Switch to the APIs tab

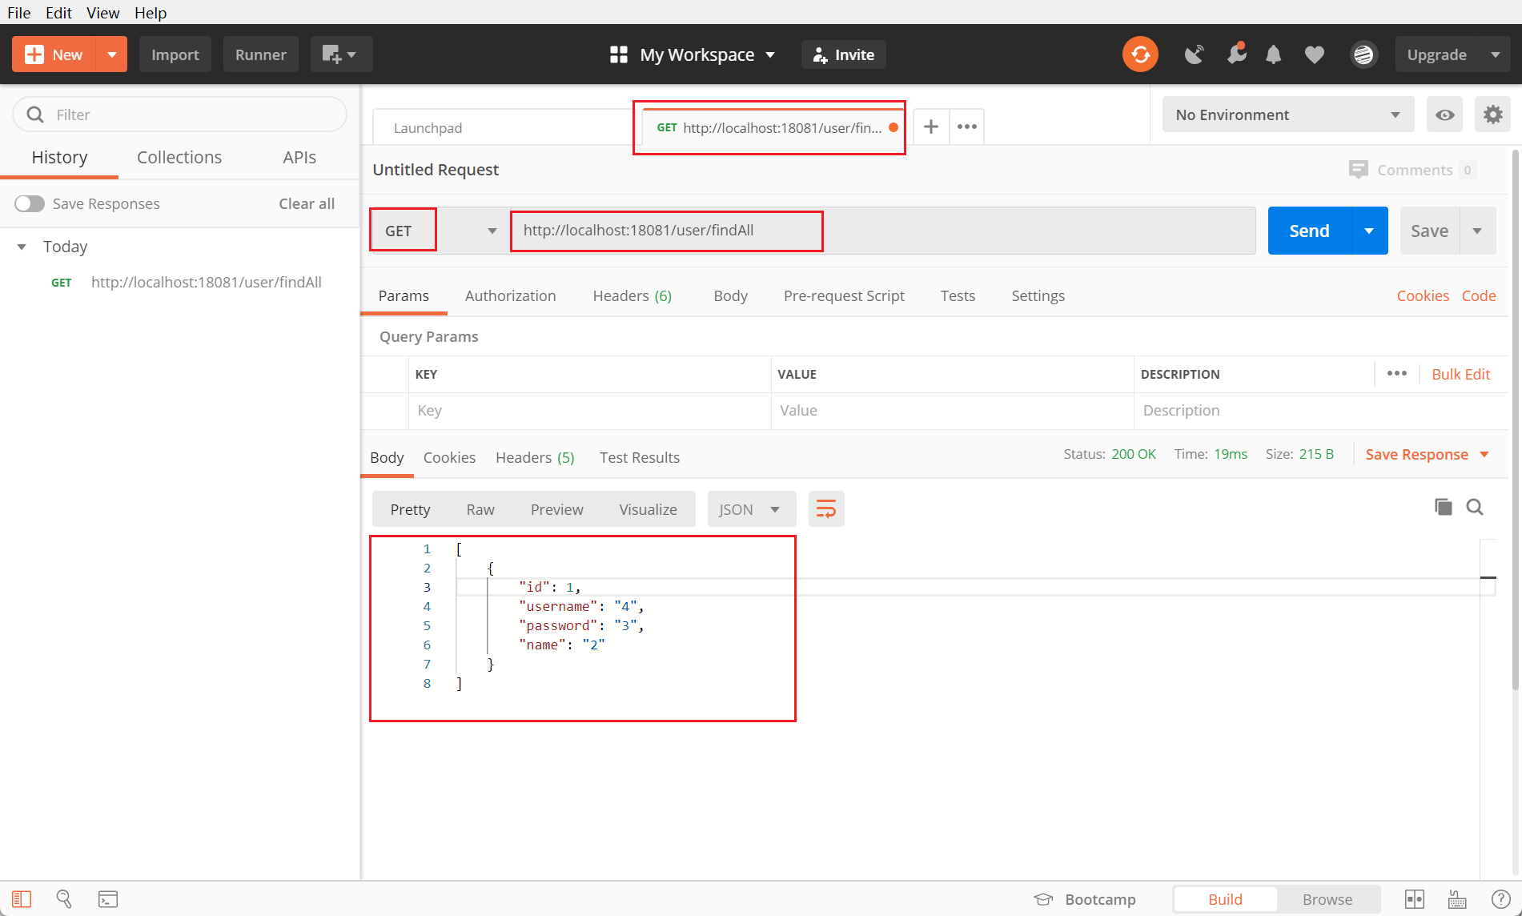point(299,157)
